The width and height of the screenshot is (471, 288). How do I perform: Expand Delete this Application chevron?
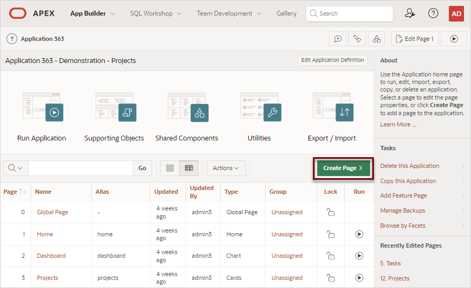[463, 166]
